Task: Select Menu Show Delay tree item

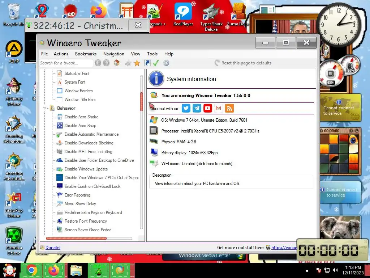Action: pyautogui.click(x=80, y=204)
